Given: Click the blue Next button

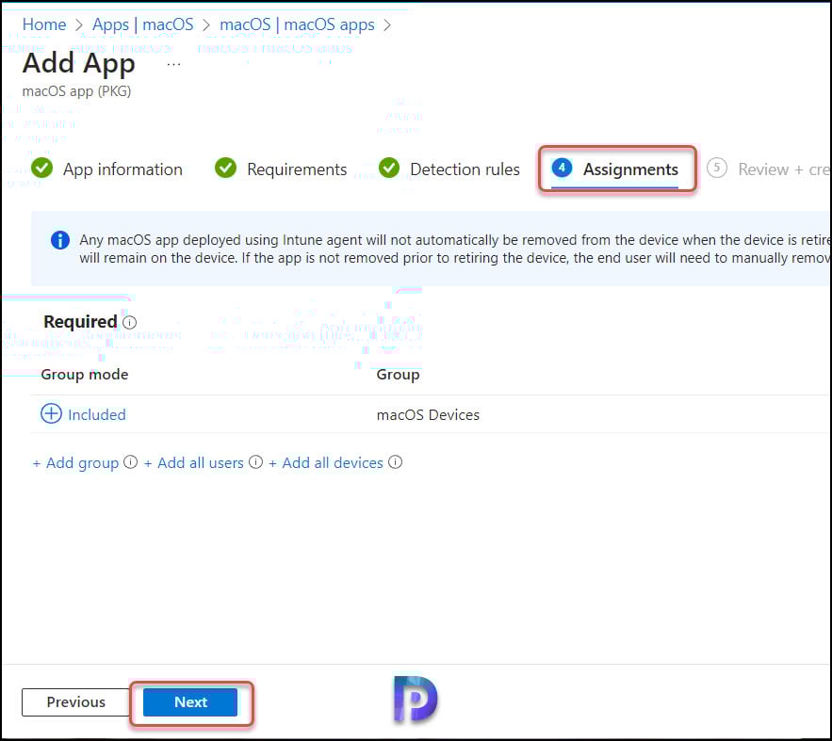Looking at the screenshot, I should click(190, 701).
